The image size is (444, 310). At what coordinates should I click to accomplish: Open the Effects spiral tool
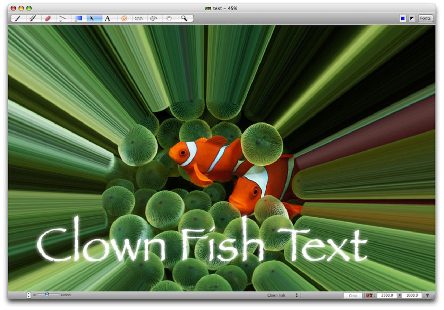coord(123,18)
